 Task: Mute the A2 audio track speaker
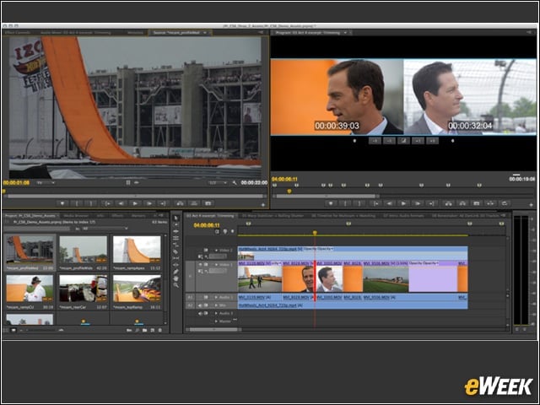coord(200,305)
